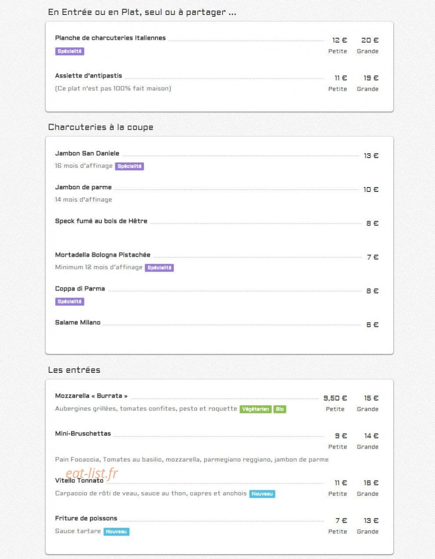Image resolution: width=435 pixels, height=559 pixels.
Task: Click the Nouveau badge beside Vitello Tonnato description
Action: tap(262, 494)
